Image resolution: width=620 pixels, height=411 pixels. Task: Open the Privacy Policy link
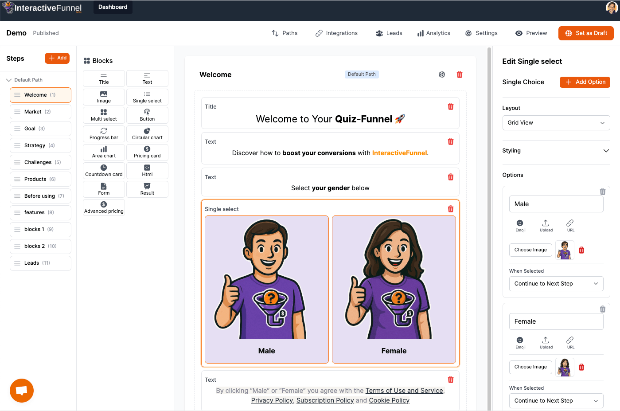[x=272, y=400]
